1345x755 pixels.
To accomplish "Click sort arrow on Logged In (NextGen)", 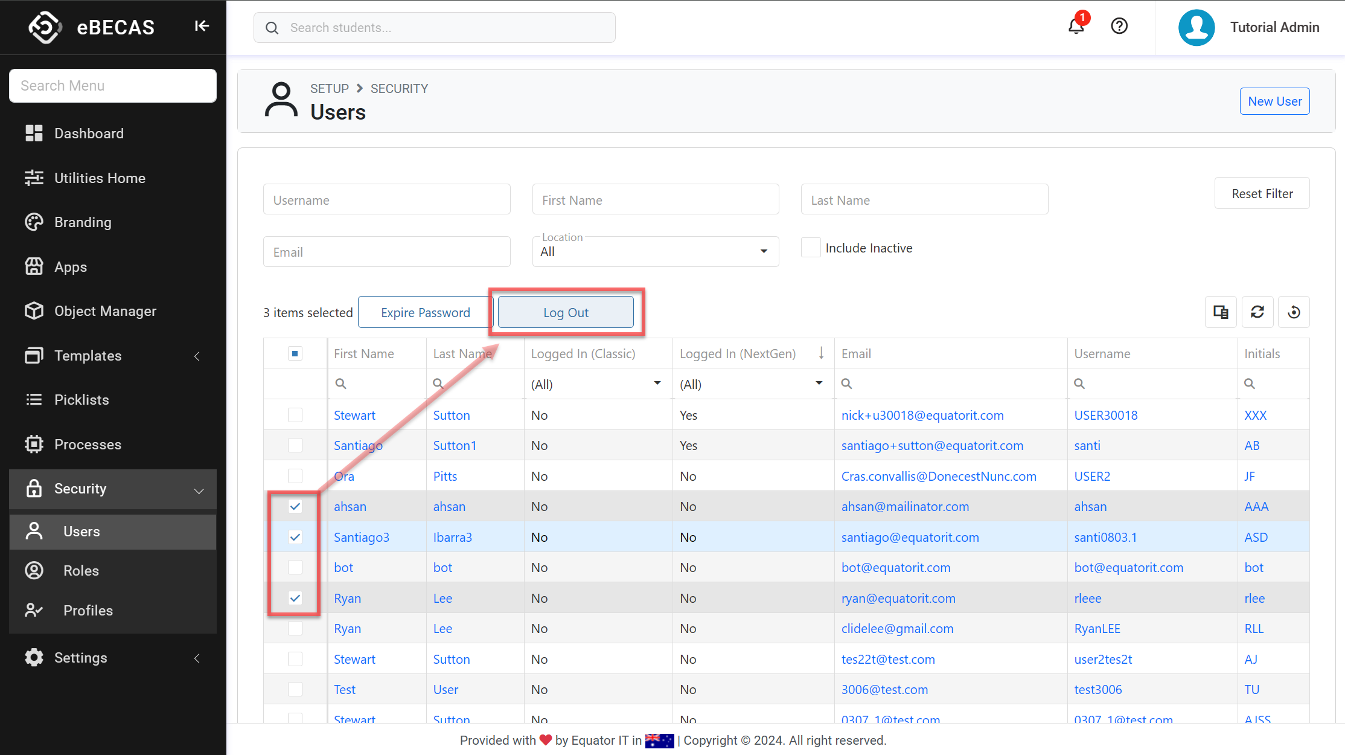I will pyautogui.click(x=821, y=353).
